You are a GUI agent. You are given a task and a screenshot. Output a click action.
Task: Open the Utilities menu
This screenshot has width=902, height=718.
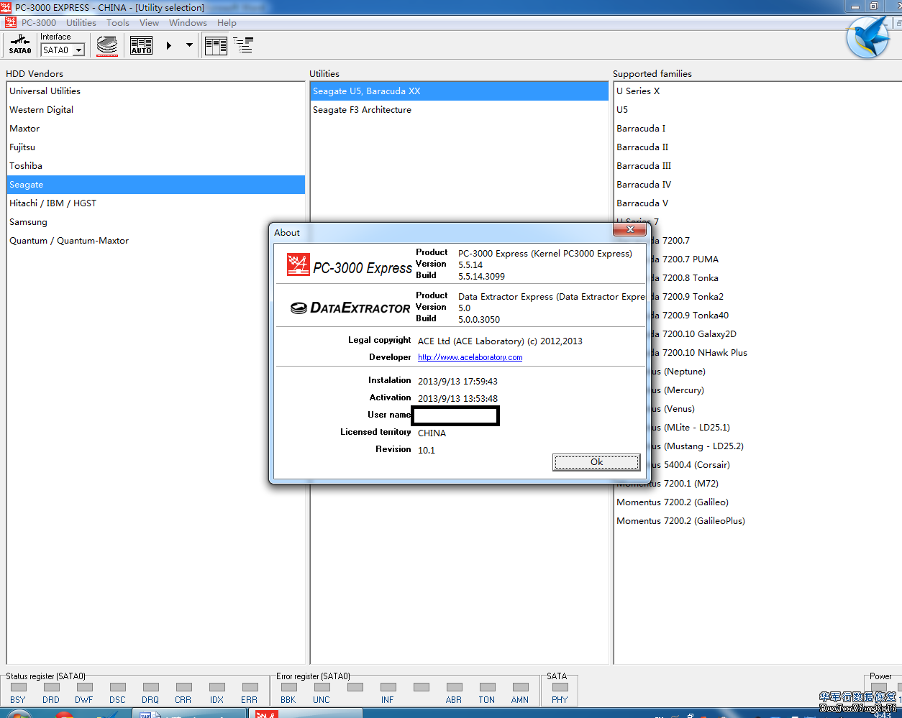click(x=81, y=22)
